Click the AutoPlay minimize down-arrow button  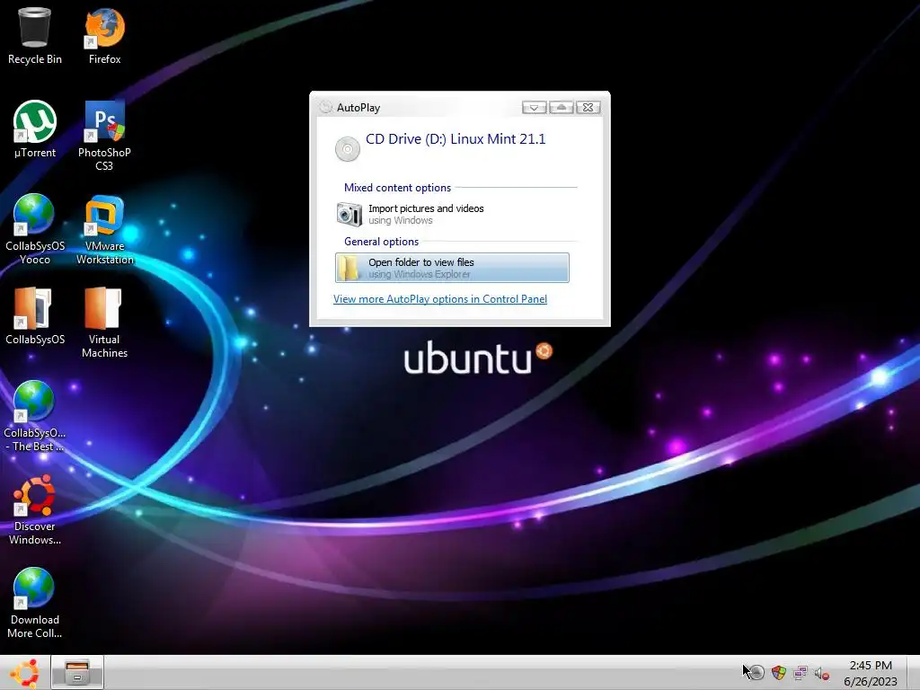click(534, 108)
